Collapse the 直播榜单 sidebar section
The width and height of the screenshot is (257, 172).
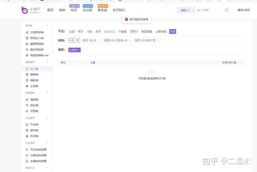pos(47,62)
